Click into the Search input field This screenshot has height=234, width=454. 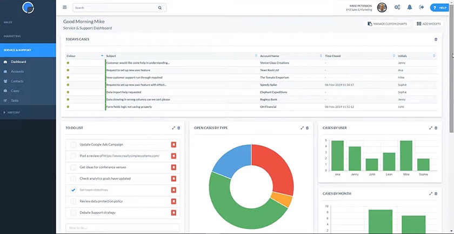116,8
